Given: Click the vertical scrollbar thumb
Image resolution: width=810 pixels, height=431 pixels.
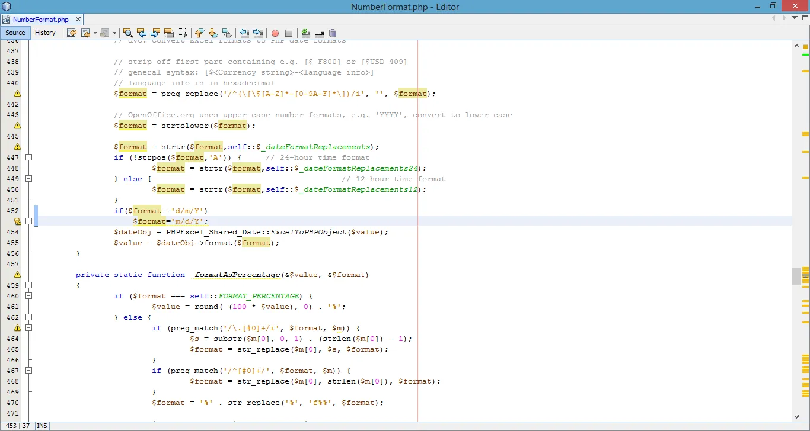Looking at the screenshot, I should (796, 276).
